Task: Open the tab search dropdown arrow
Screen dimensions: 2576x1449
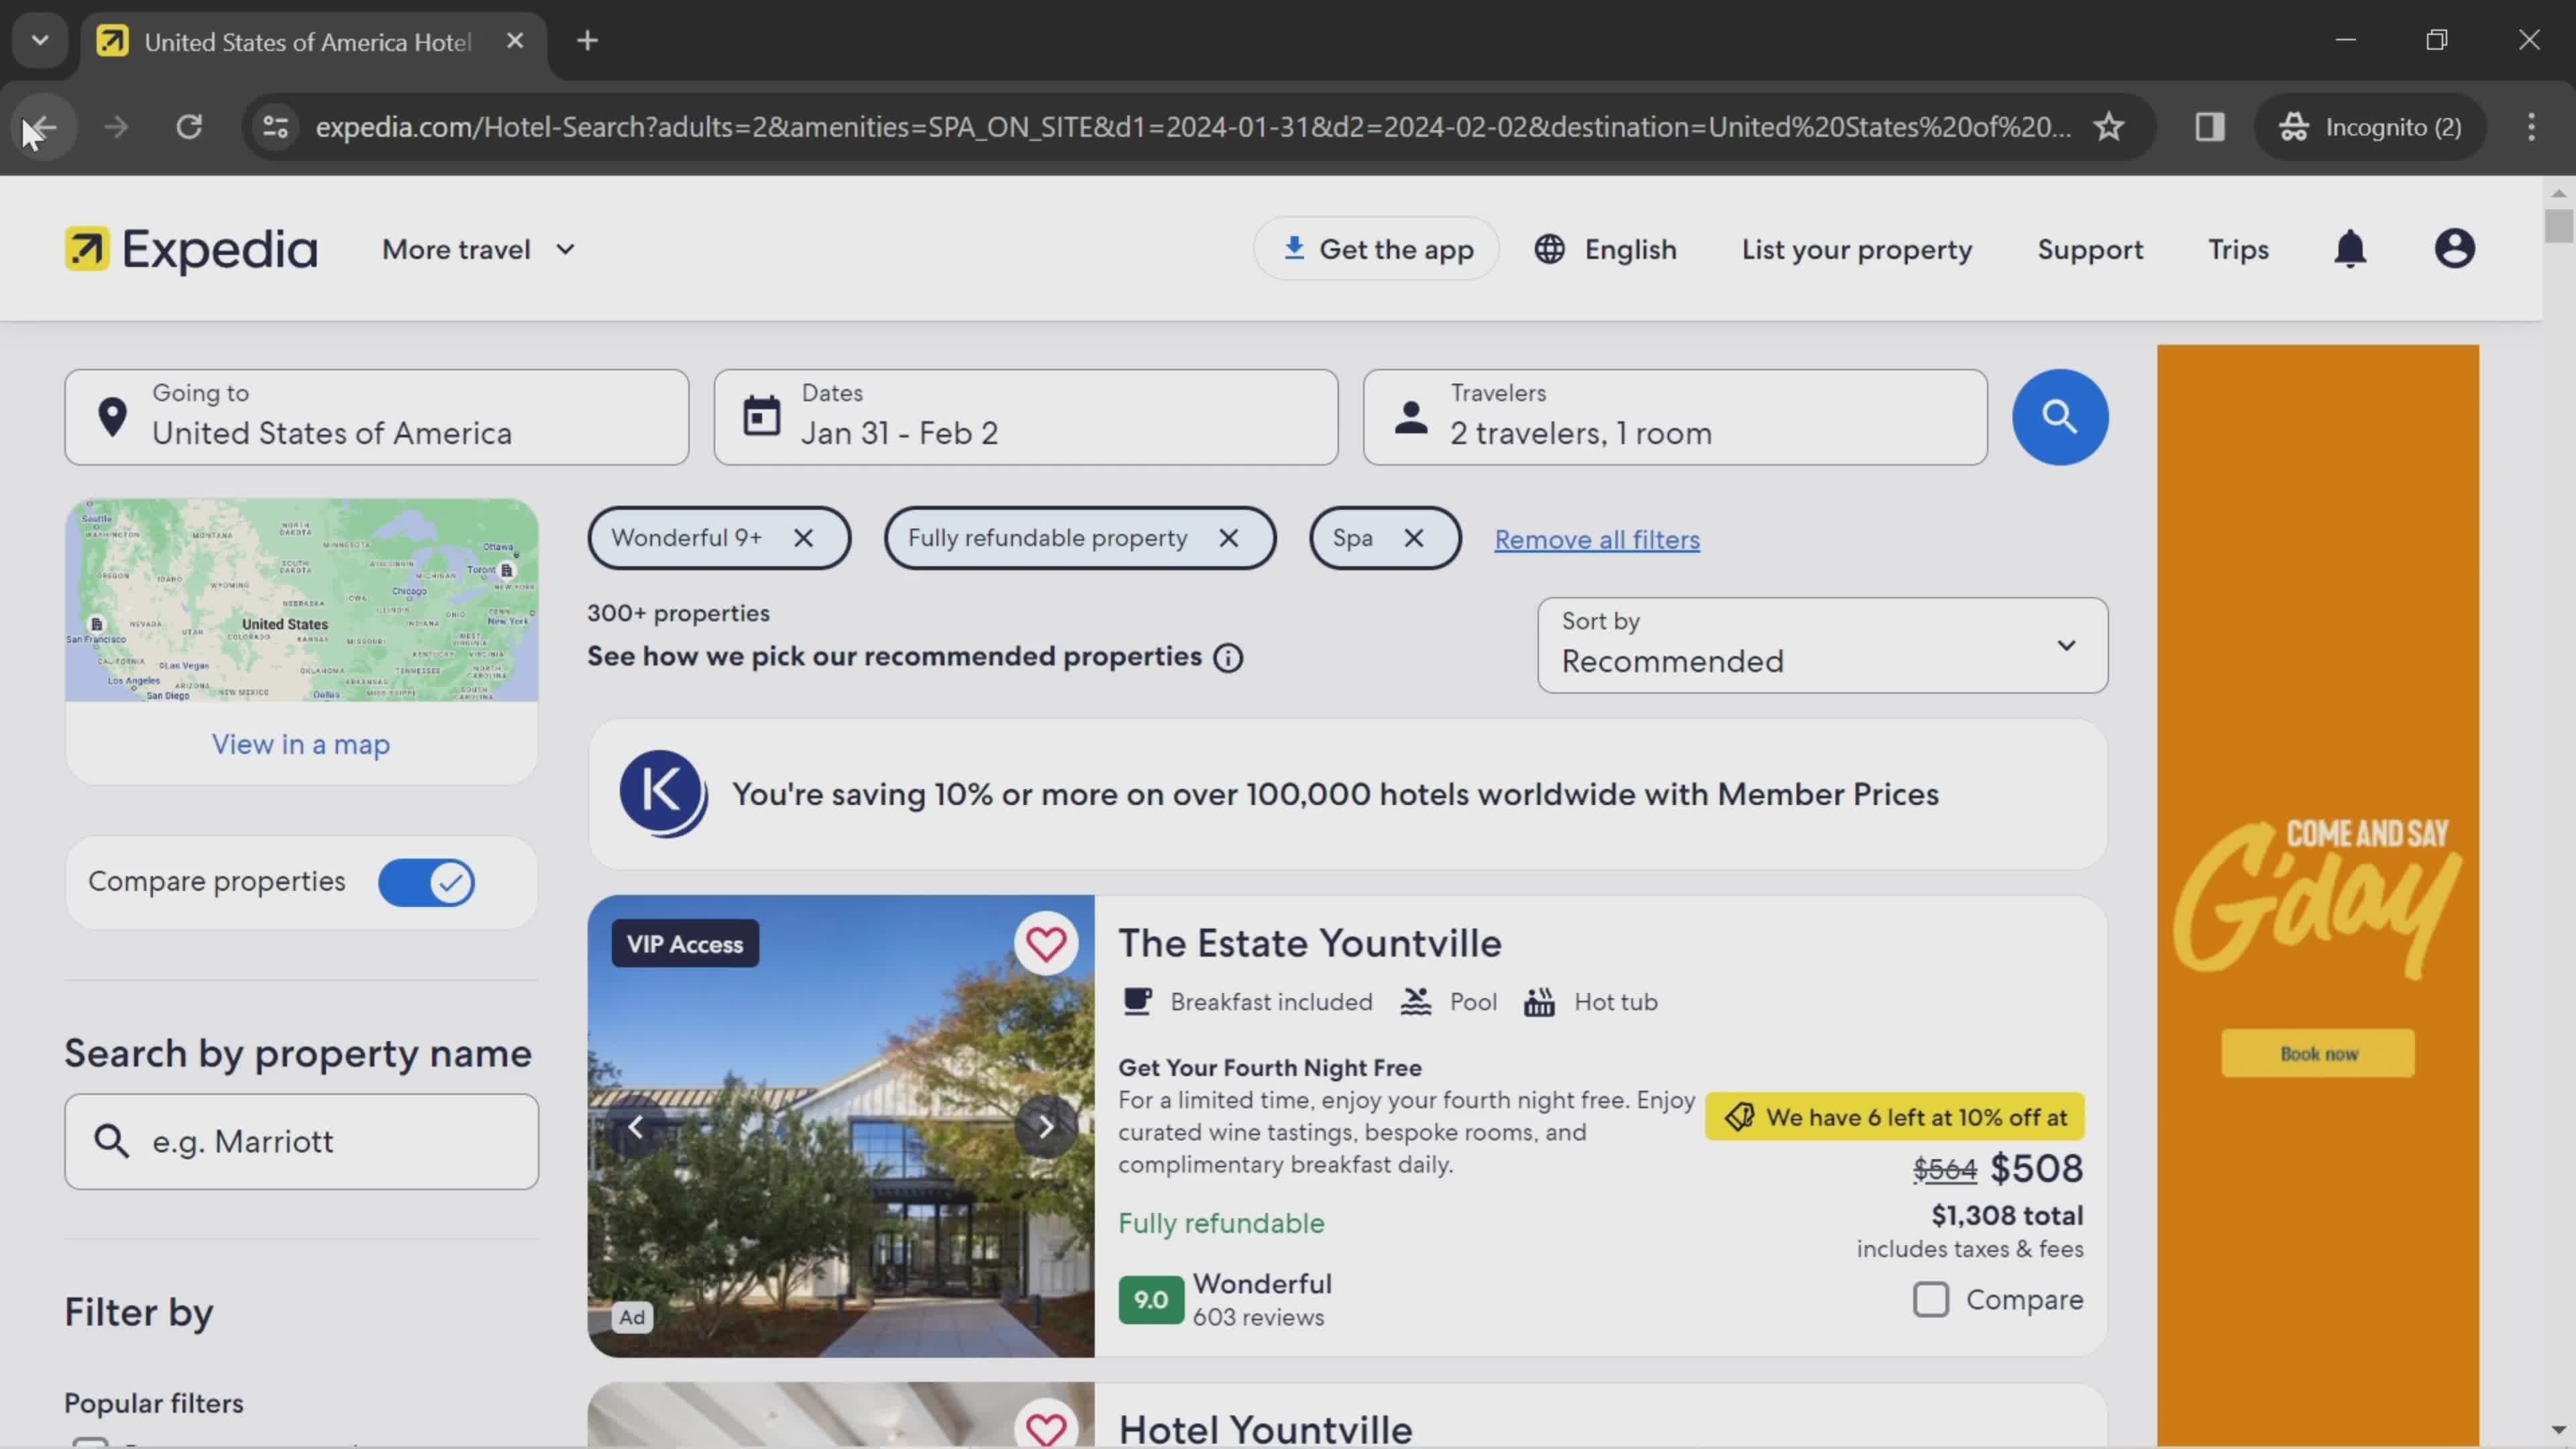Action: click(40, 41)
